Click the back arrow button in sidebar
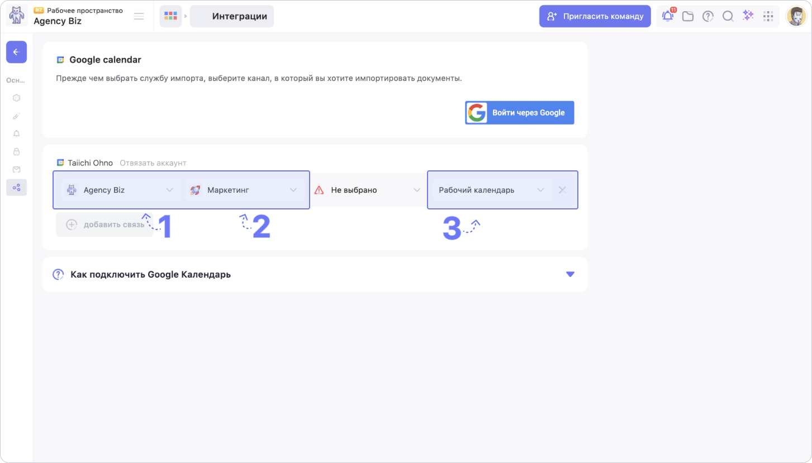This screenshot has width=812, height=463. [x=16, y=52]
